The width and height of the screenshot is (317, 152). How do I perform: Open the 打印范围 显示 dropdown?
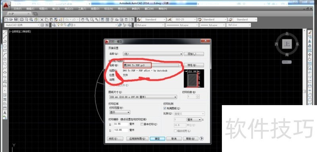tap(120, 112)
